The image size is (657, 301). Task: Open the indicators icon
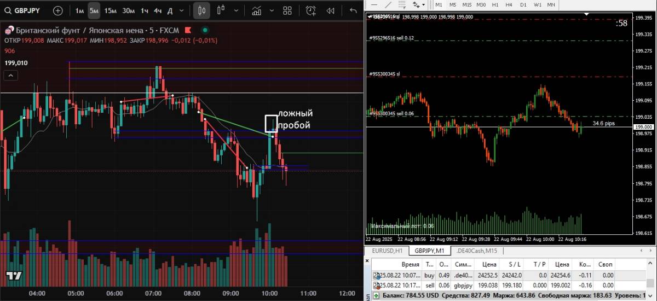click(x=256, y=10)
